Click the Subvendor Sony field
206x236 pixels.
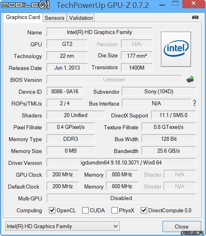pos(159,91)
